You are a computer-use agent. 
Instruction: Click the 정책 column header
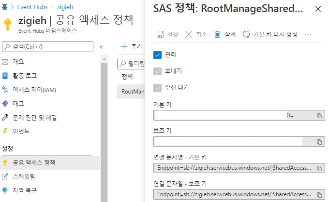tap(127, 77)
